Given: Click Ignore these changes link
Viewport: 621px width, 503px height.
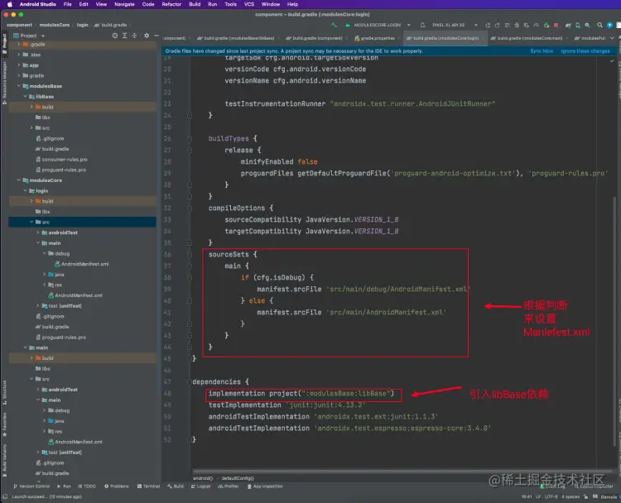Looking at the screenshot, I should [x=585, y=51].
